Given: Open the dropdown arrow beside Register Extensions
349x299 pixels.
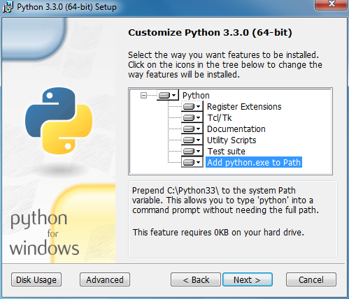Looking at the screenshot, I should tap(198, 107).
